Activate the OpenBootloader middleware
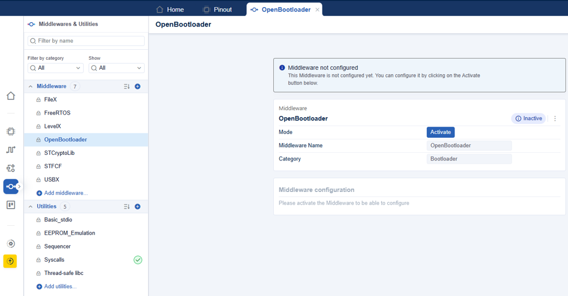The width and height of the screenshot is (568, 296). [x=441, y=132]
